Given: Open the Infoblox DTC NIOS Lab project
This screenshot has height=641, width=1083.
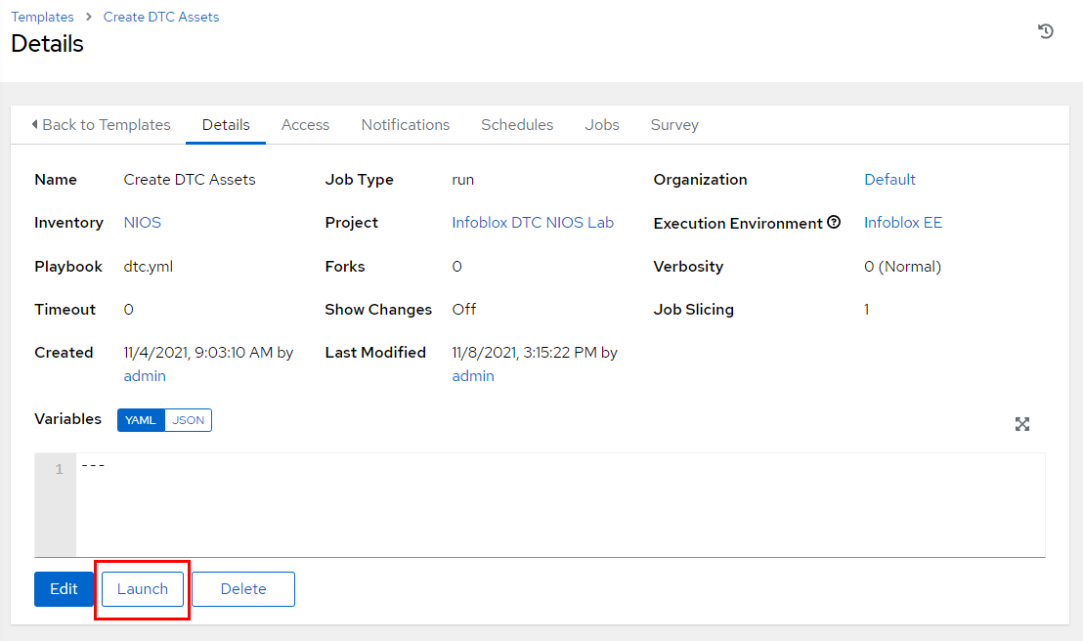Looking at the screenshot, I should 533,223.
